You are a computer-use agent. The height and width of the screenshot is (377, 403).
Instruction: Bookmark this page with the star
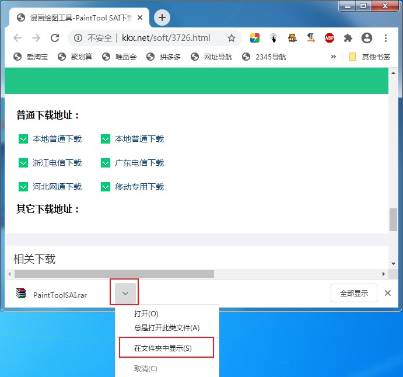pyautogui.click(x=232, y=38)
